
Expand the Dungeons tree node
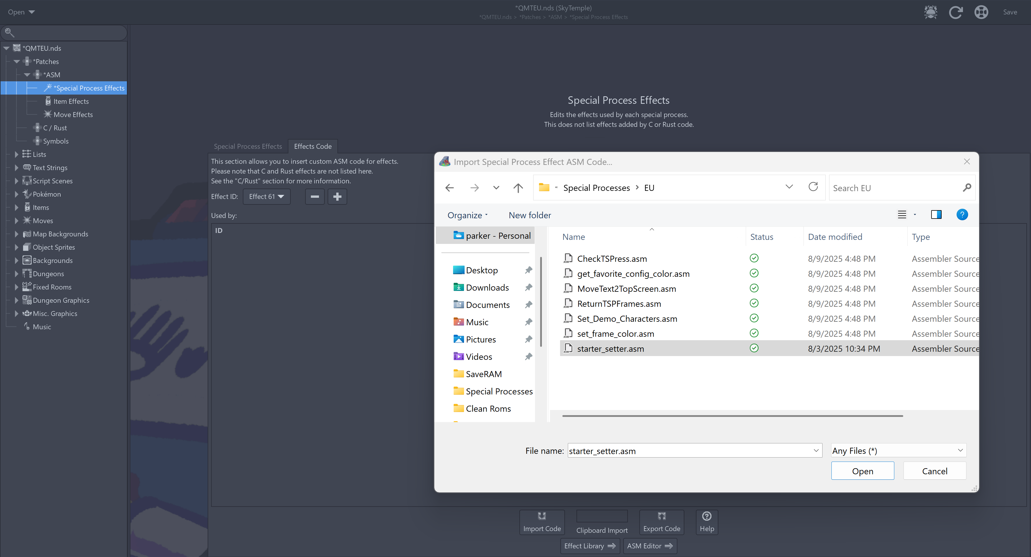click(x=16, y=274)
